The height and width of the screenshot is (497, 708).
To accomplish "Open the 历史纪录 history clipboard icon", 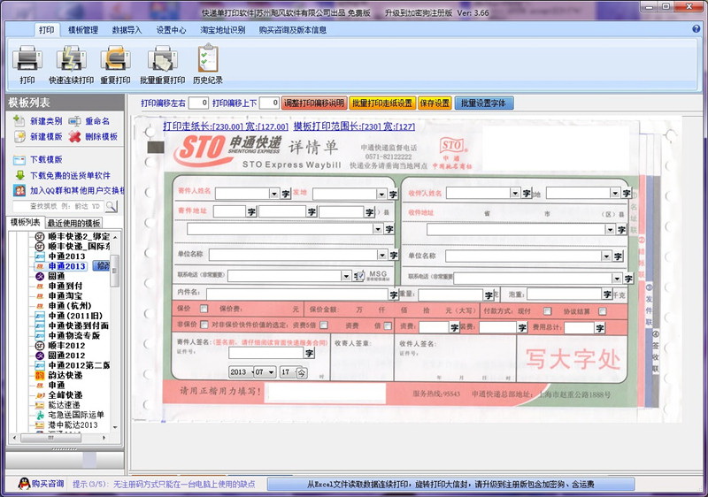I will point(208,57).
